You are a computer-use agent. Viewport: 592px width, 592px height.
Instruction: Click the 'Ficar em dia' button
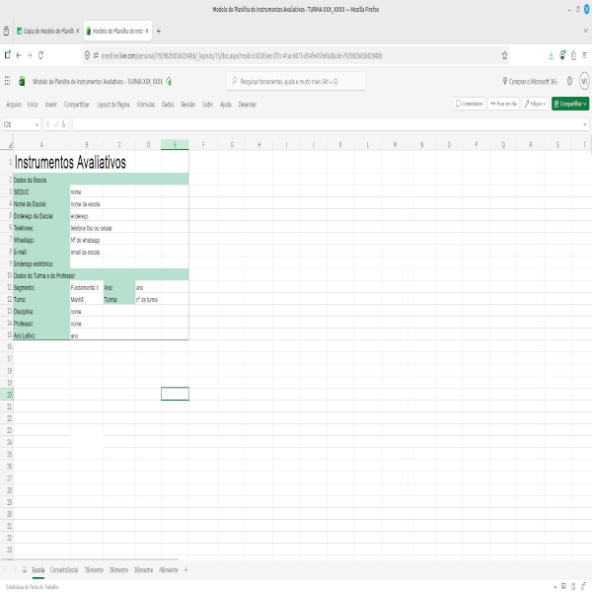(x=503, y=104)
